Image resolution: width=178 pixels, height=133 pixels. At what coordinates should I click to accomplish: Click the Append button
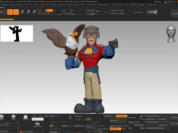point(67,126)
